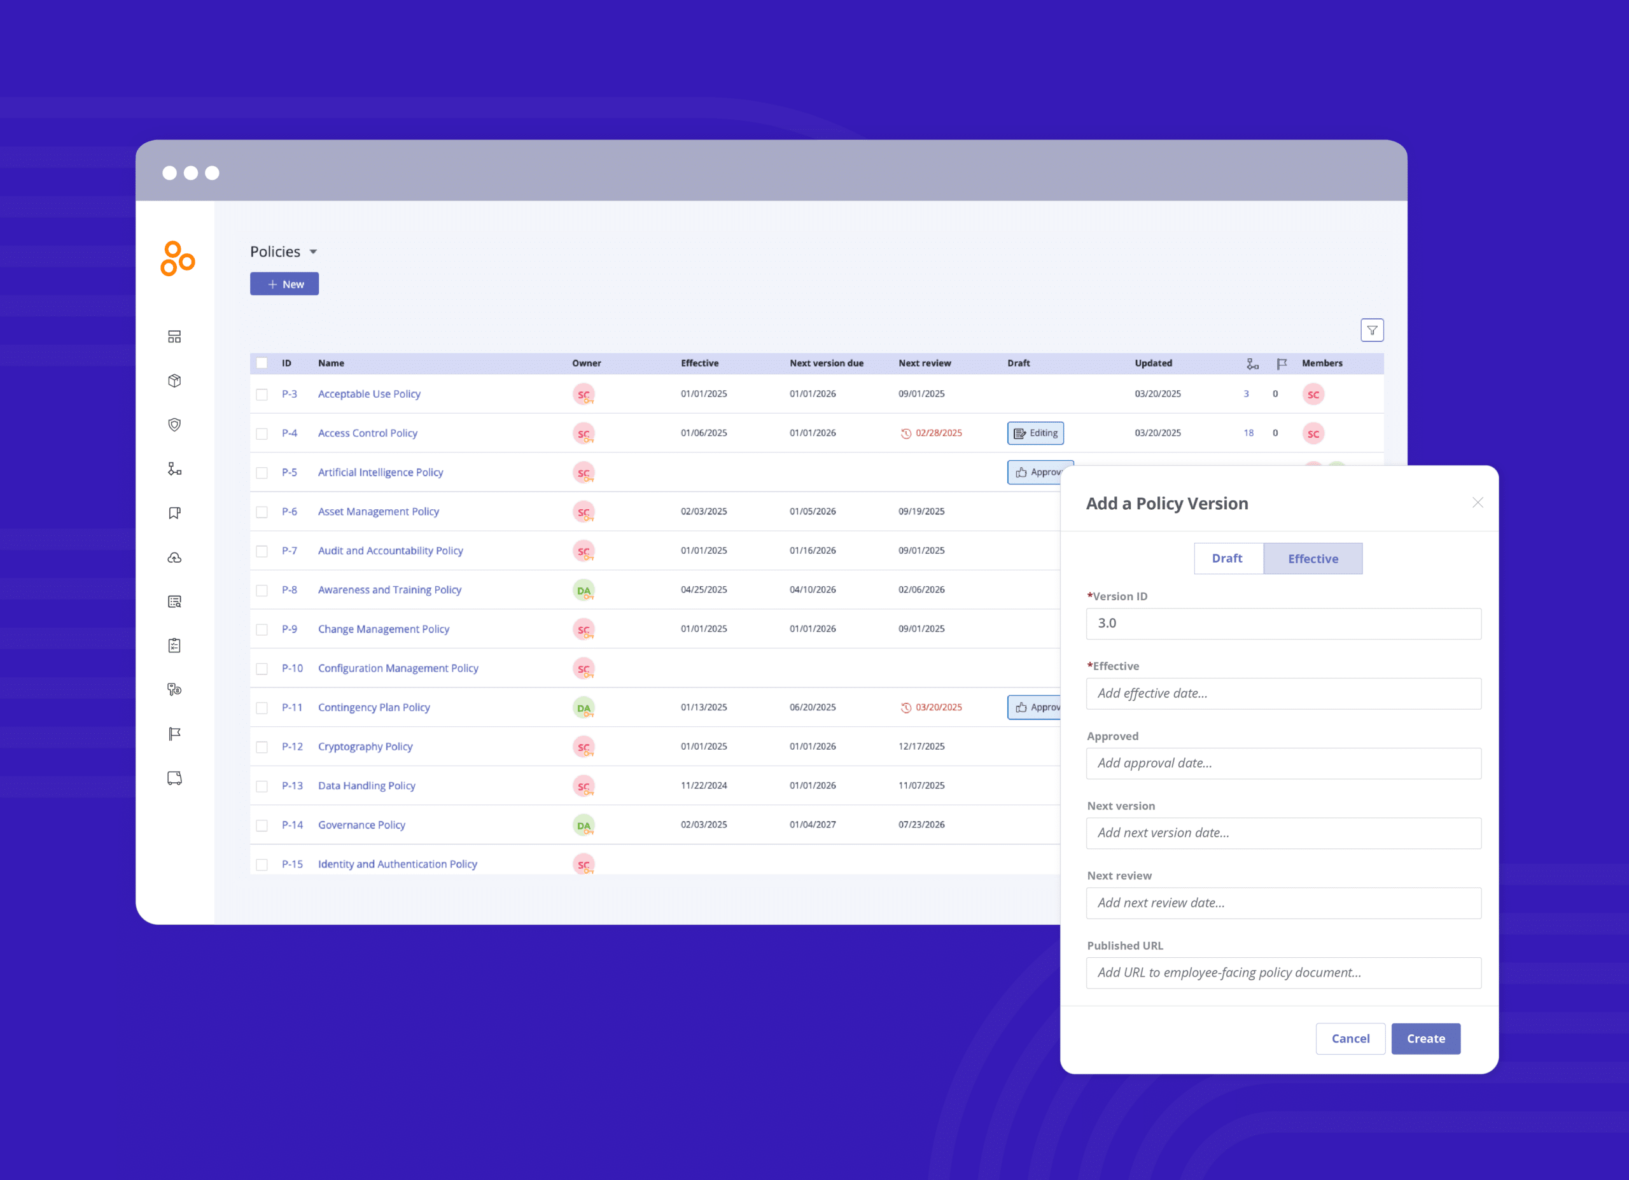Click the bookmark icon in sidebar

click(174, 513)
